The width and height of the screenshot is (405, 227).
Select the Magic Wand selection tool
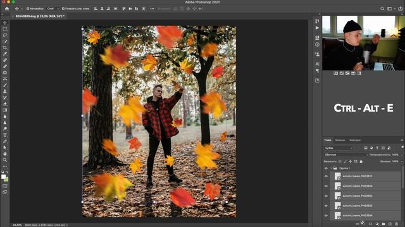(5, 42)
